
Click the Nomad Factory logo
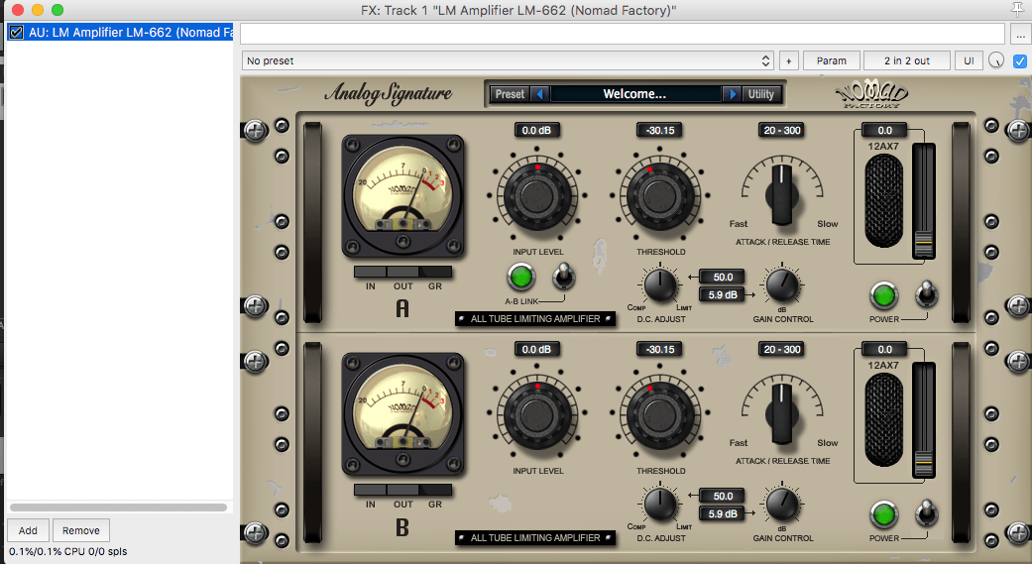(871, 95)
